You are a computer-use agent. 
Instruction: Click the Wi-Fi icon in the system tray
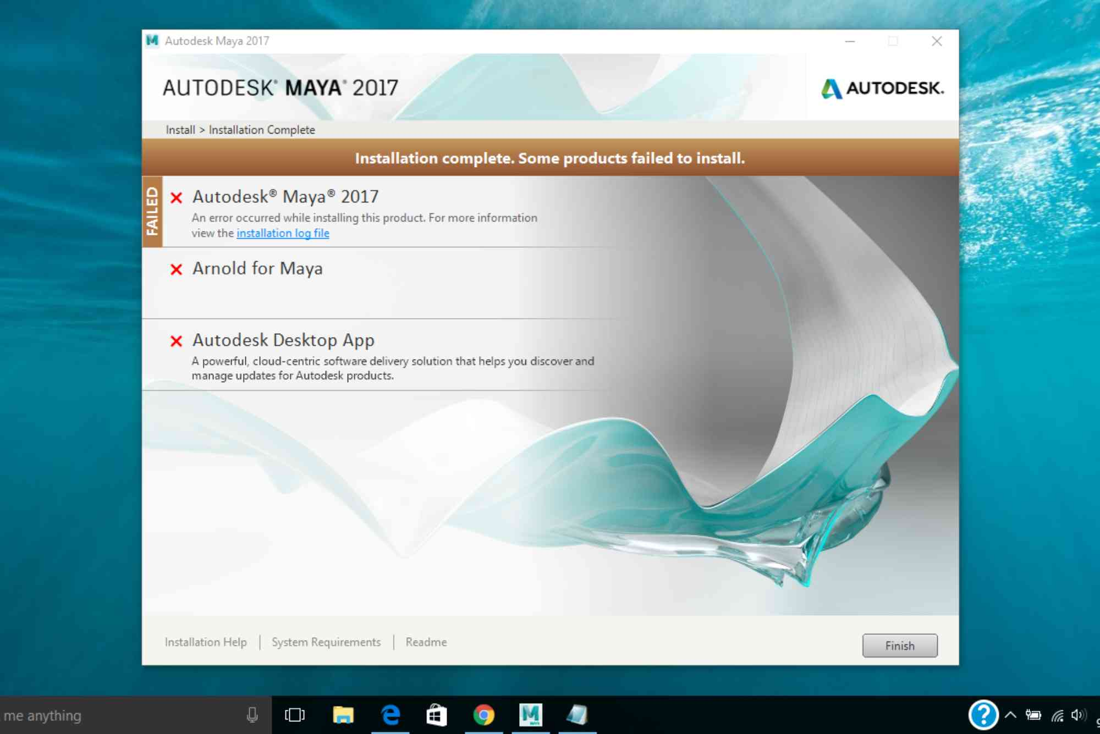(x=1057, y=715)
